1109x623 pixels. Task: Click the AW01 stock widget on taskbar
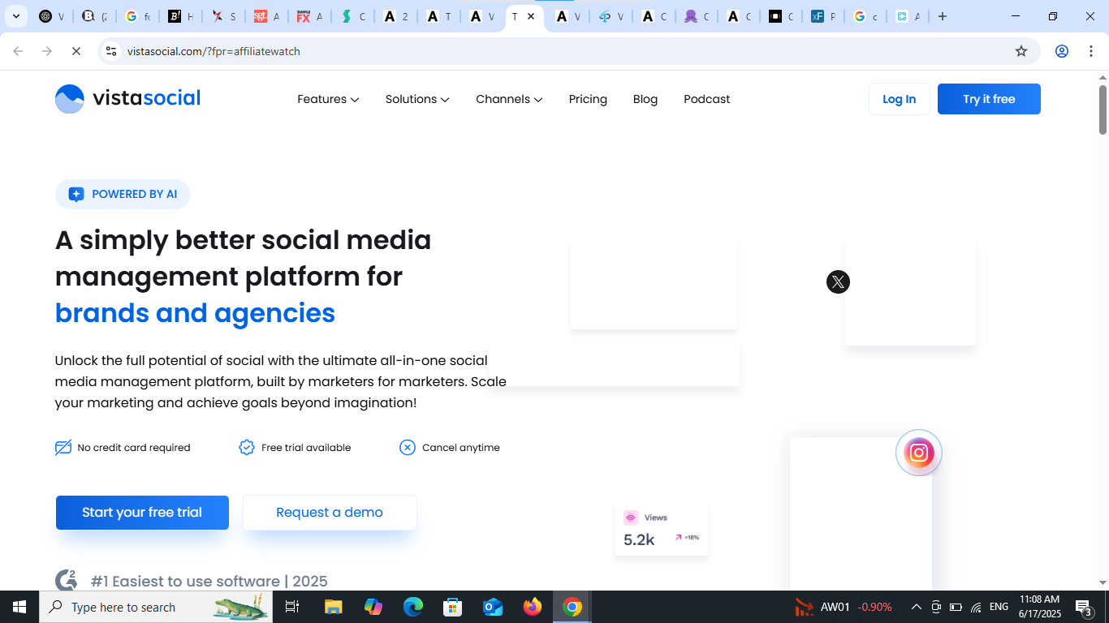pyautogui.click(x=844, y=607)
